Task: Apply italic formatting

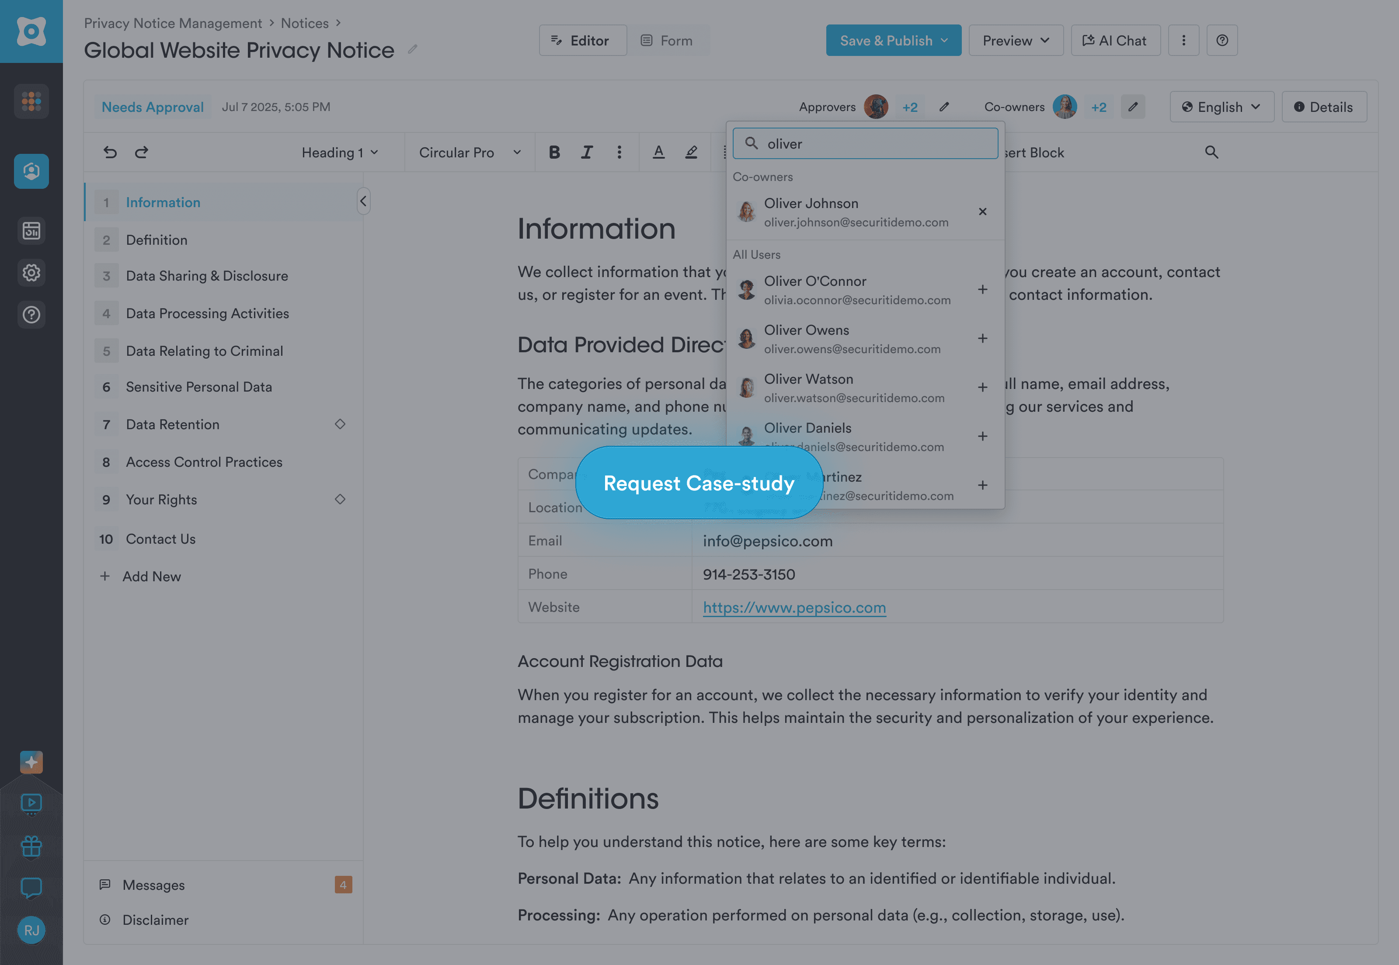Action: [x=586, y=153]
